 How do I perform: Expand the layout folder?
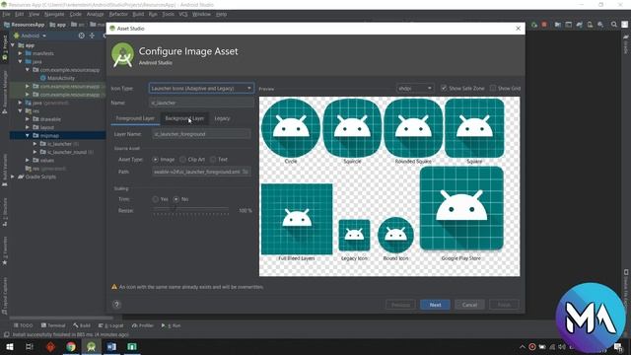pos(28,127)
